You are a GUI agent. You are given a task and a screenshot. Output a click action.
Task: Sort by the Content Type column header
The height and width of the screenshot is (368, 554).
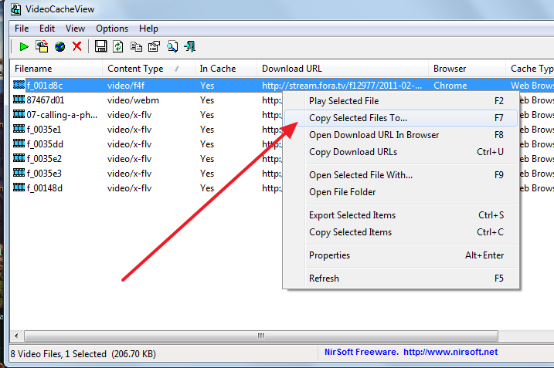pyautogui.click(x=149, y=69)
